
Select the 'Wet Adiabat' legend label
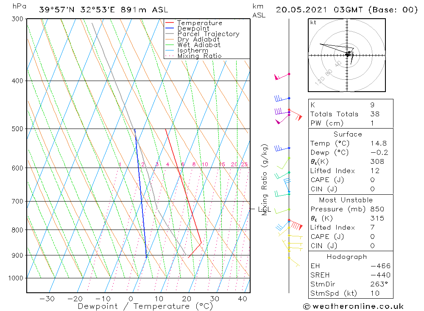pyautogui.click(x=199, y=45)
